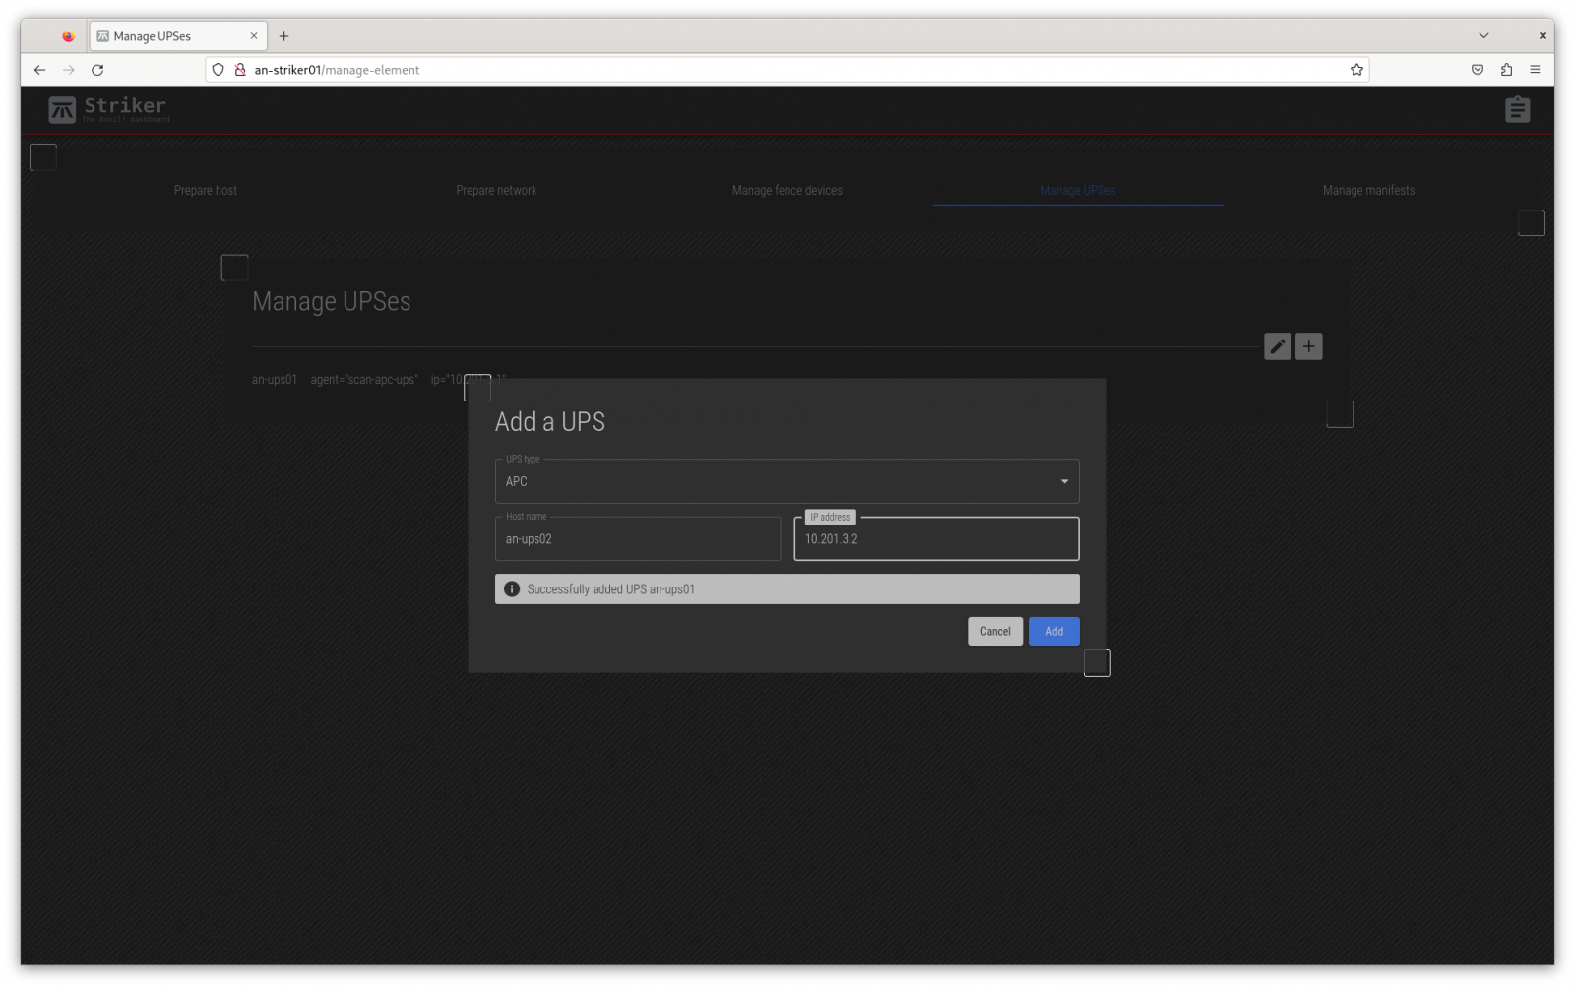
Task: Switch to the Prepare host tab
Action: coord(206,190)
